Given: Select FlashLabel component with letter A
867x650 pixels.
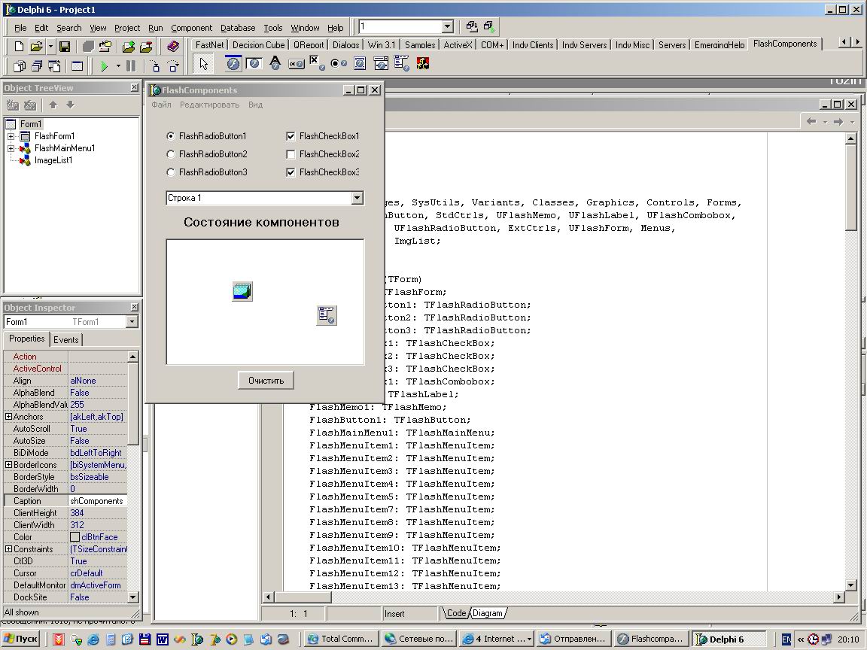Looking at the screenshot, I should pos(275,64).
